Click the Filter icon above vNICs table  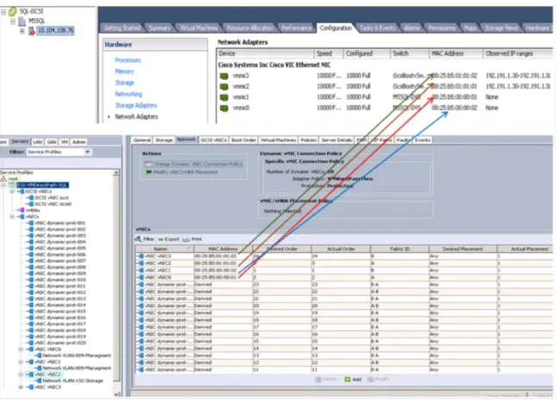tap(139, 239)
